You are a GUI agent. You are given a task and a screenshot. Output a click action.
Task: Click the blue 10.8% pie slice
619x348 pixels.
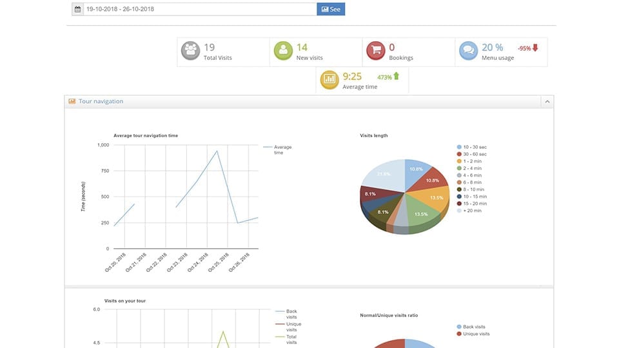[x=416, y=173]
